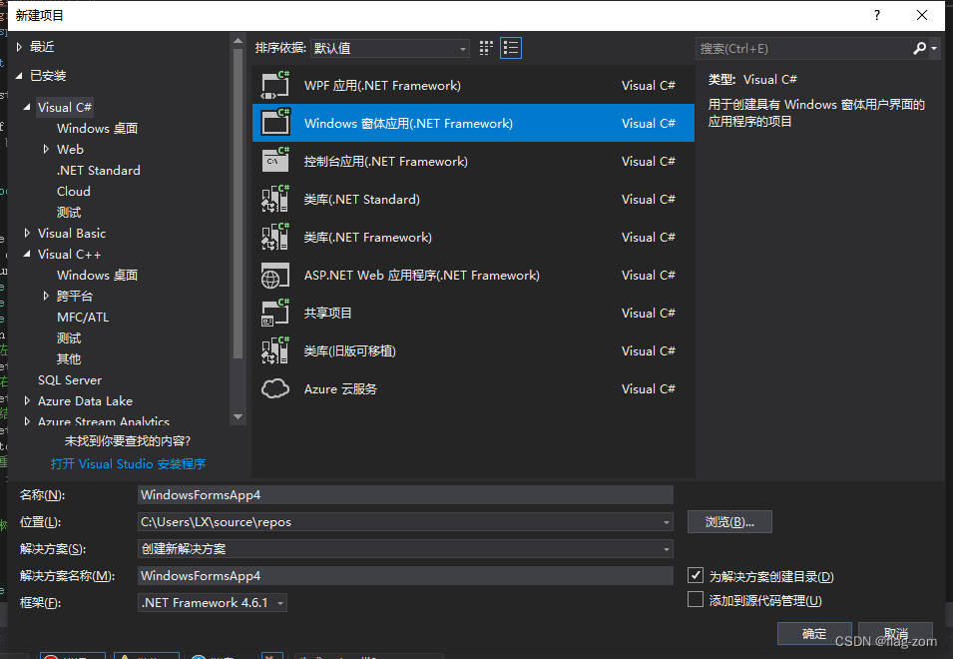Switch to small icons grid view
953x659 pixels.
pyautogui.click(x=486, y=48)
